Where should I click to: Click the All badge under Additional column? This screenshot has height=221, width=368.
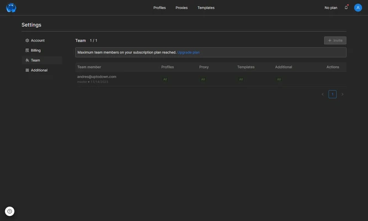(x=279, y=79)
